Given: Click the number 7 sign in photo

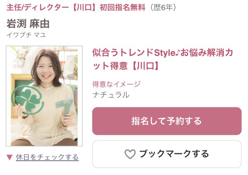Looking at the screenshot, I should click(x=65, y=109).
